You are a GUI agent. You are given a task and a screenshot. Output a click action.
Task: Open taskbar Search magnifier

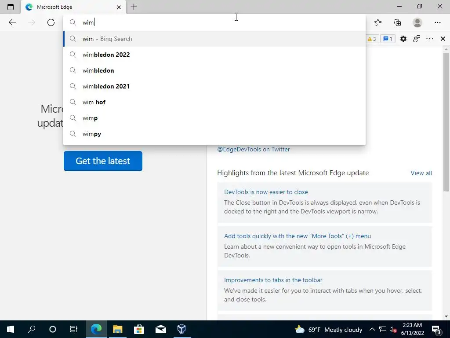tap(32, 329)
